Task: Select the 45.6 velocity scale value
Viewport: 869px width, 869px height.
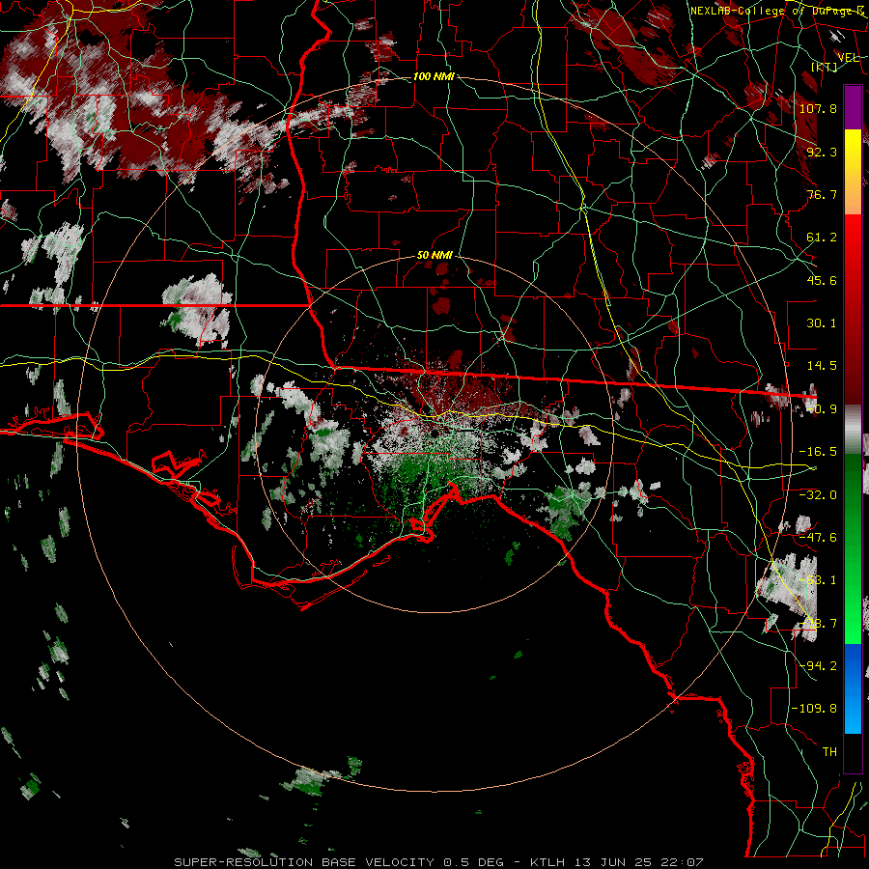Action: tap(822, 280)
